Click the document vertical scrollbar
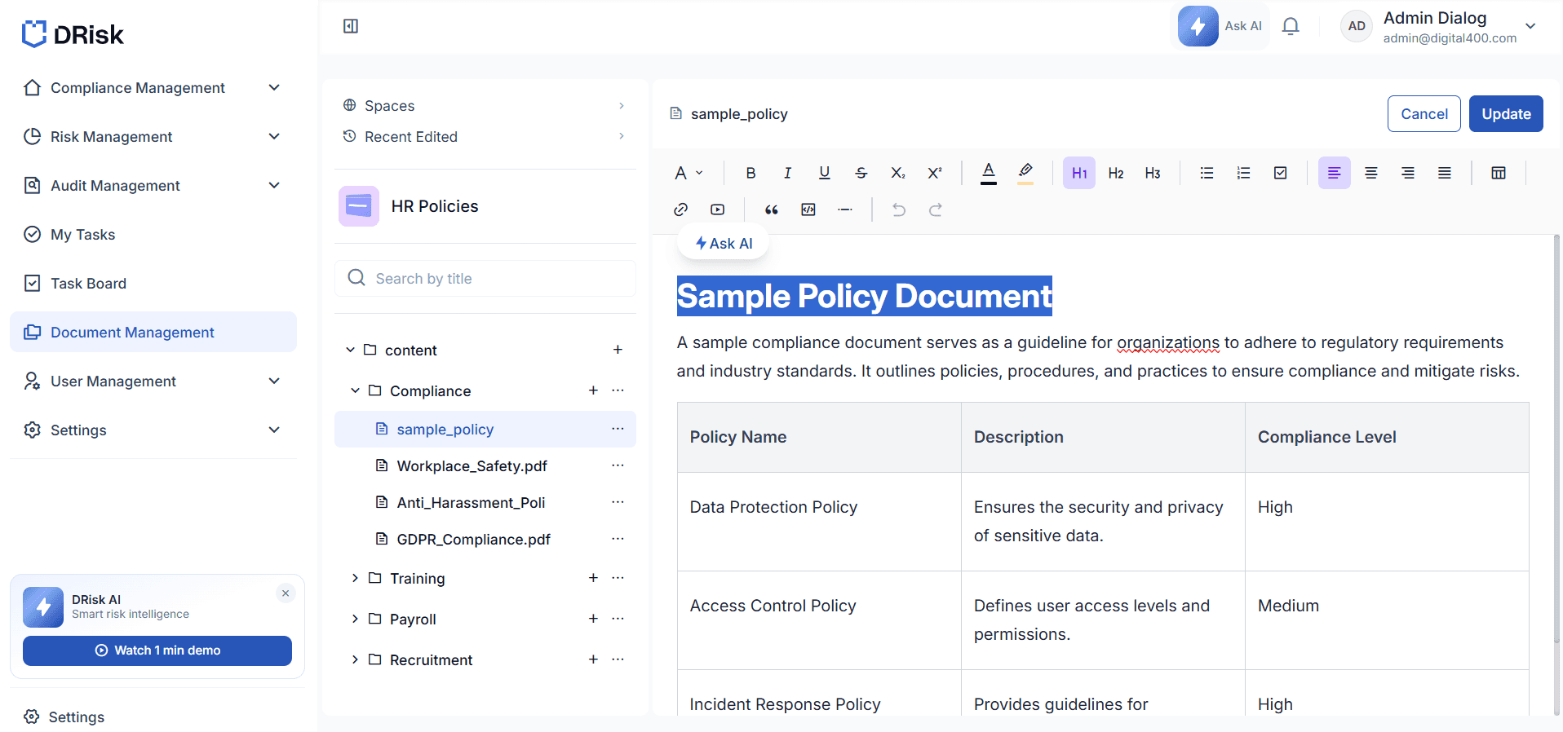 click(1556, 440)
